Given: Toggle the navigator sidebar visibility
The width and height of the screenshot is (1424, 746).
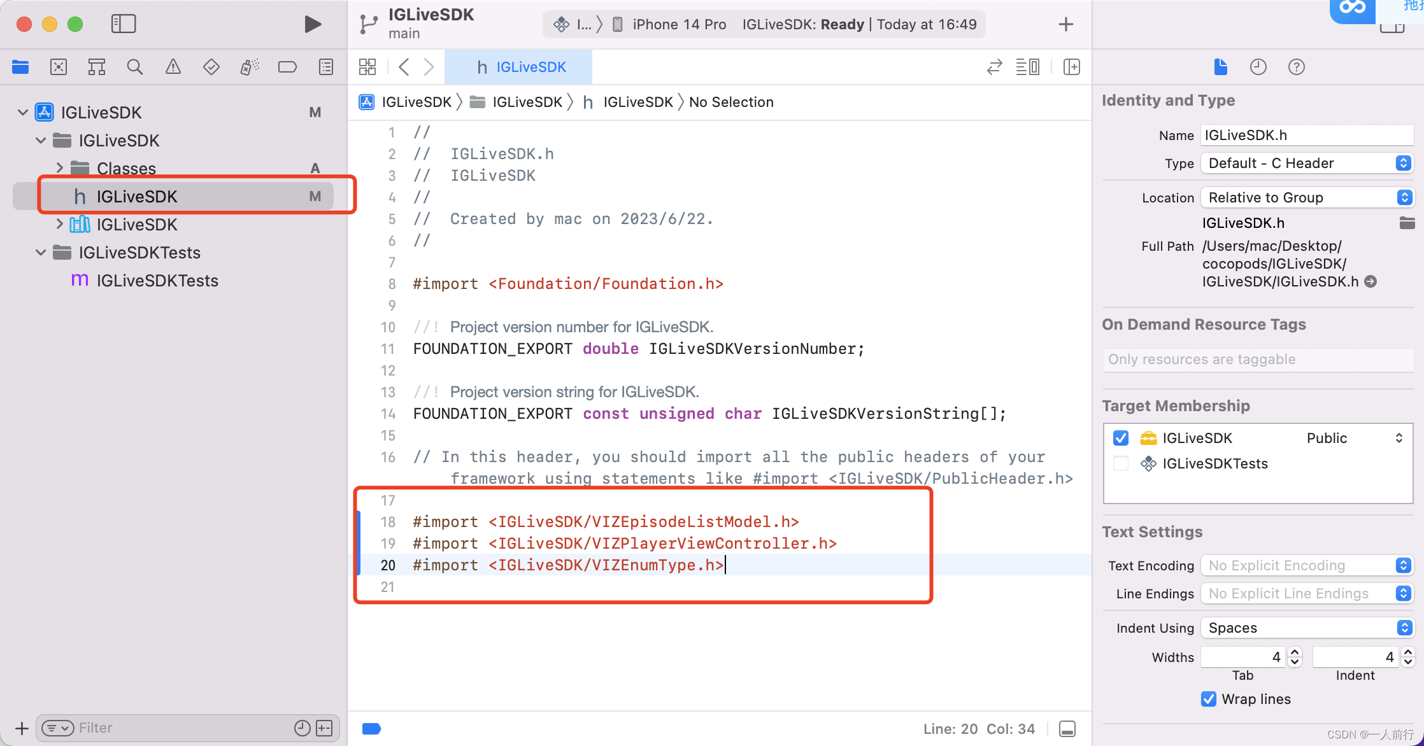Looking at the screenshot, I should (124, 24).
